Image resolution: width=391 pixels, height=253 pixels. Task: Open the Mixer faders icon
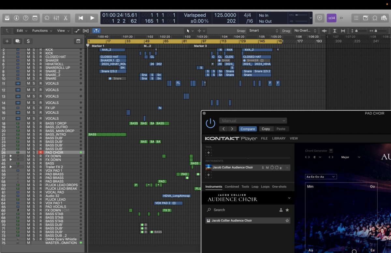pyautogui.click(x=56, y=18)
